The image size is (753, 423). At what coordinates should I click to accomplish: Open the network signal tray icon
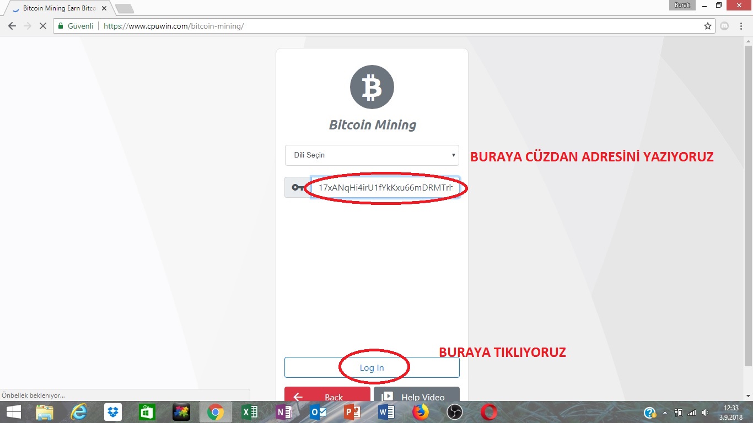coord(692,413)
